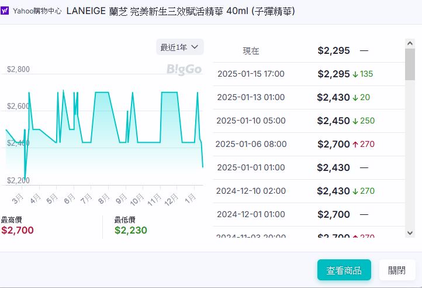This screenshot has width=422, height=288.
Task: Click the green down arrow beside 250
Action: click(x=355, y=121)
